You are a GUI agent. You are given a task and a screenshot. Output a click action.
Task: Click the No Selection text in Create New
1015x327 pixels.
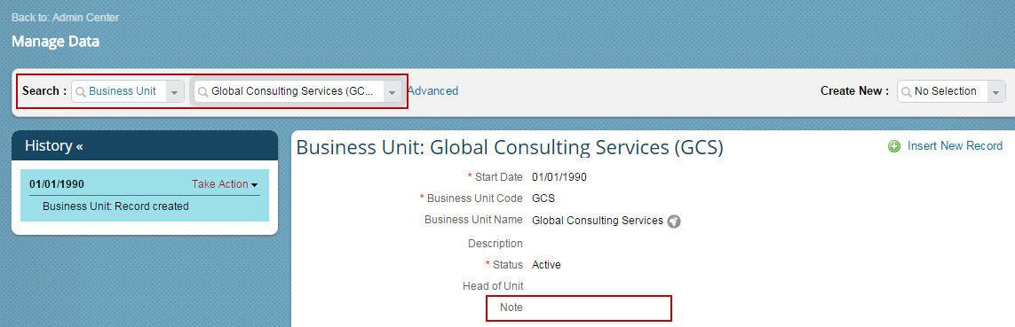coord(946,91)
